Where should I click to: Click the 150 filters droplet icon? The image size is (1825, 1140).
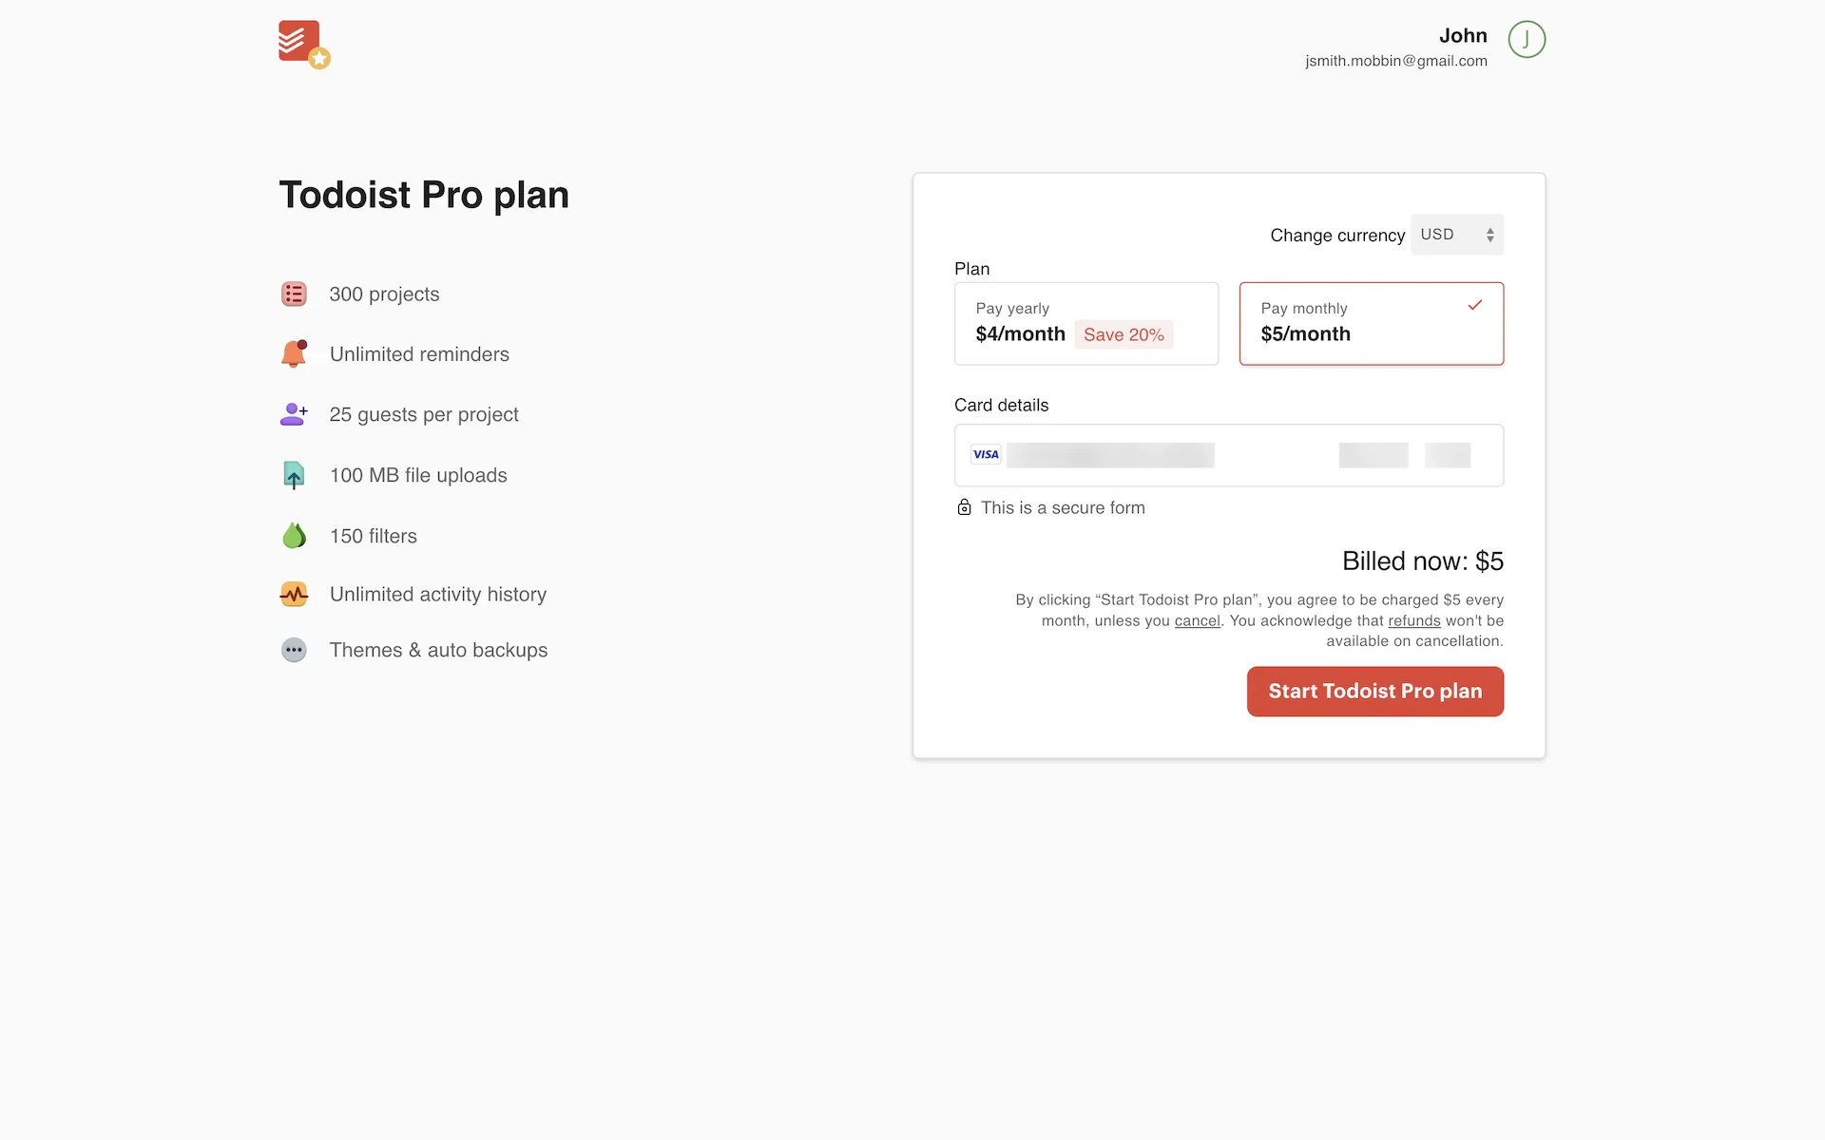click(294, 536)
